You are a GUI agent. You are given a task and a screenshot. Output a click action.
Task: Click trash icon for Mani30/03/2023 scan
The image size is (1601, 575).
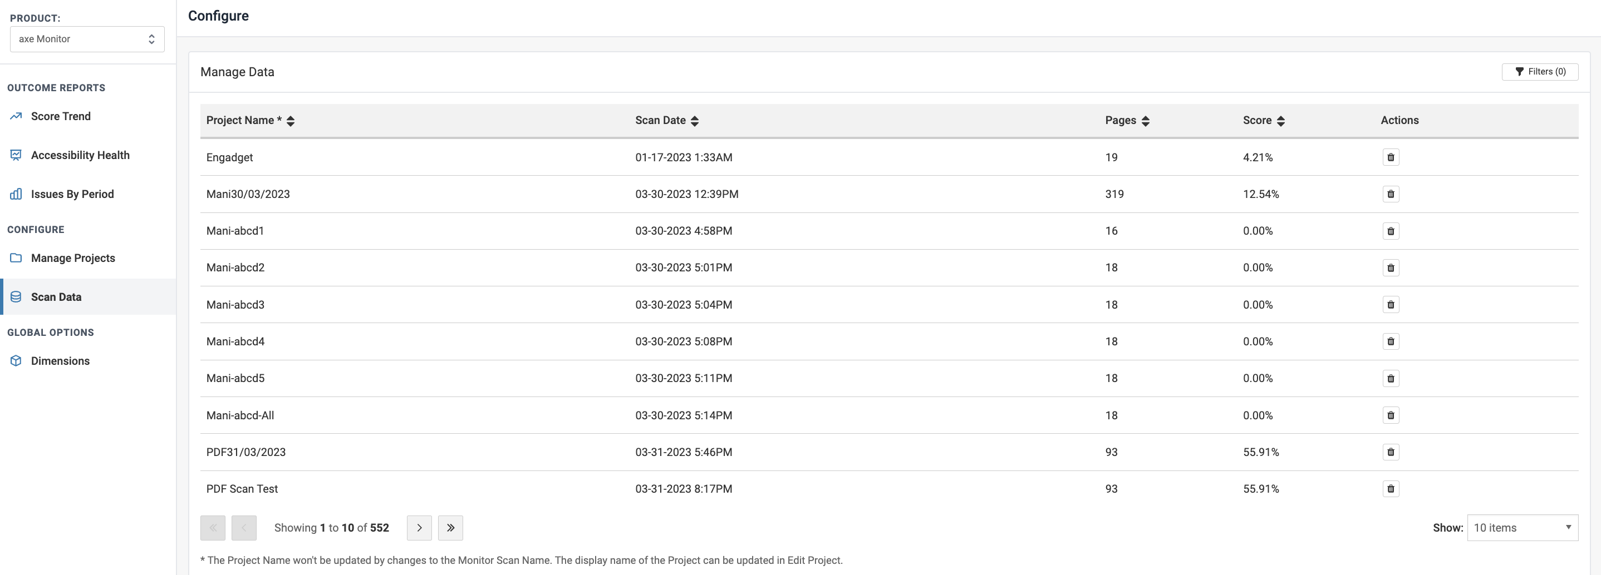tap(1391, 195)
